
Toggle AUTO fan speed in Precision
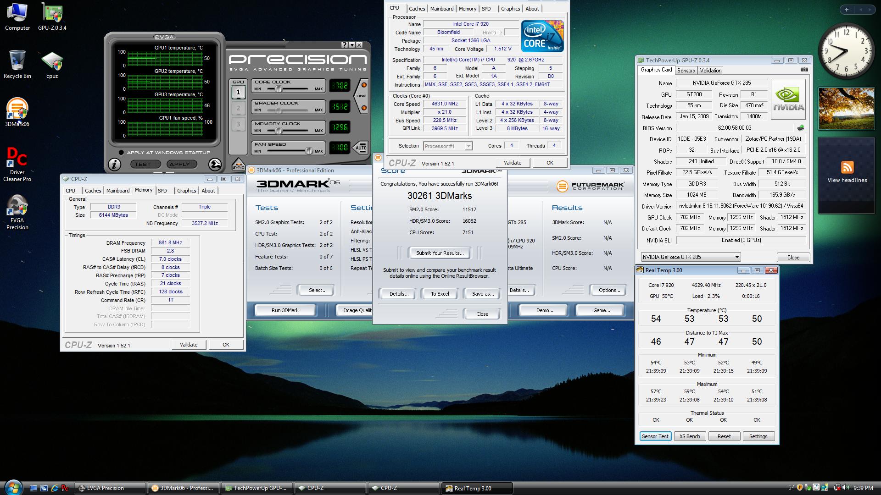(x=361, y=148)
